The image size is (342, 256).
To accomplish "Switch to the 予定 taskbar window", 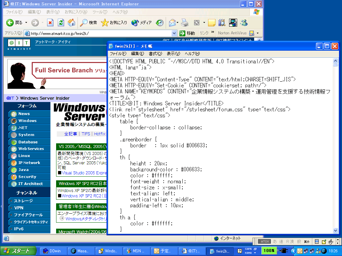I will click(164, 251).
